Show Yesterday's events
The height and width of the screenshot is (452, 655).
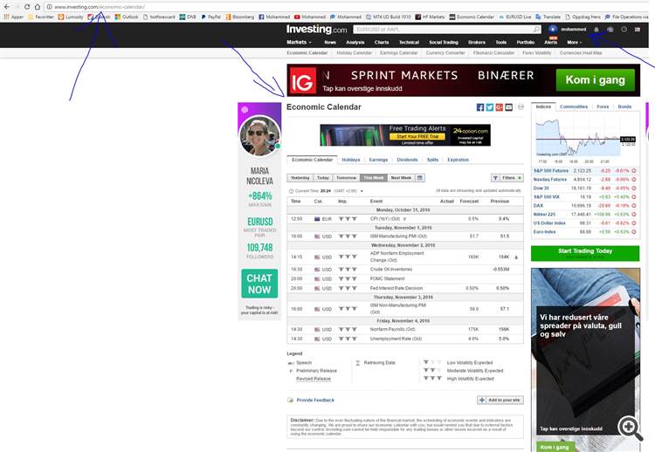(300, 178)
